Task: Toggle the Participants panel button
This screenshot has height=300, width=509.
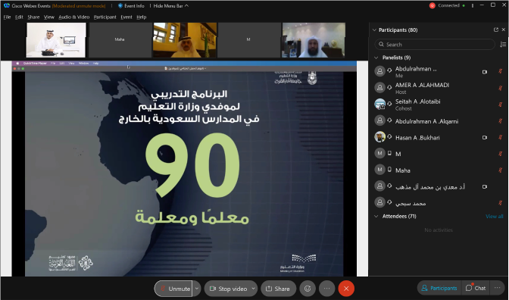Action: coord(439,288)
